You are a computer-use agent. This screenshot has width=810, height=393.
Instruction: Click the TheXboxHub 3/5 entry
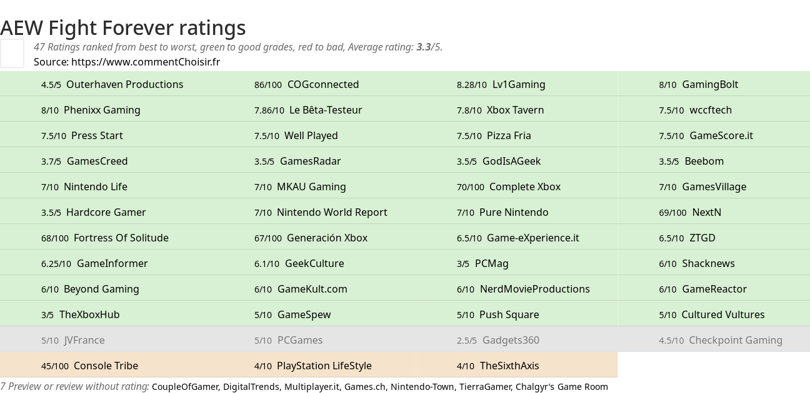click(x=81, y=314)
